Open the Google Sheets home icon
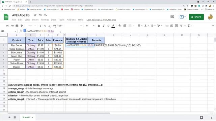This screenshot has height=121, width=216. 6,17
